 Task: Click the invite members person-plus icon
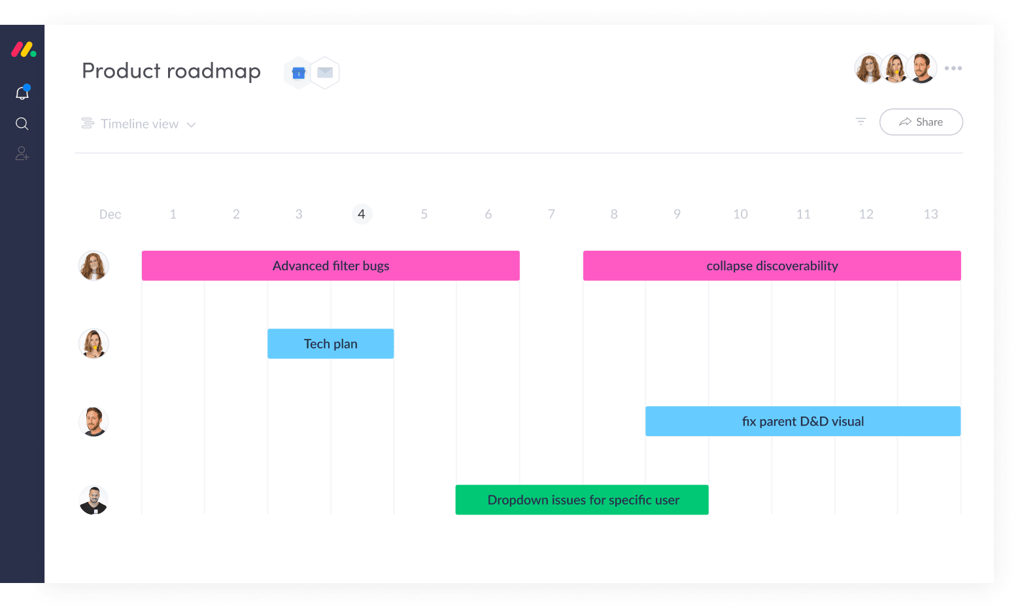point(22,153)
